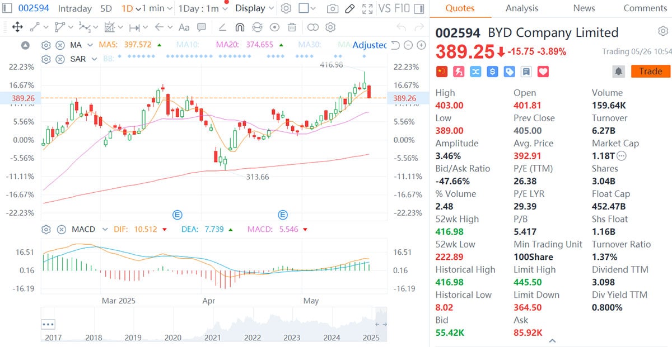This screenshot has height=347, width=672.
Task: Open the pencil drawing tool
Action: (x=349, y=8)
